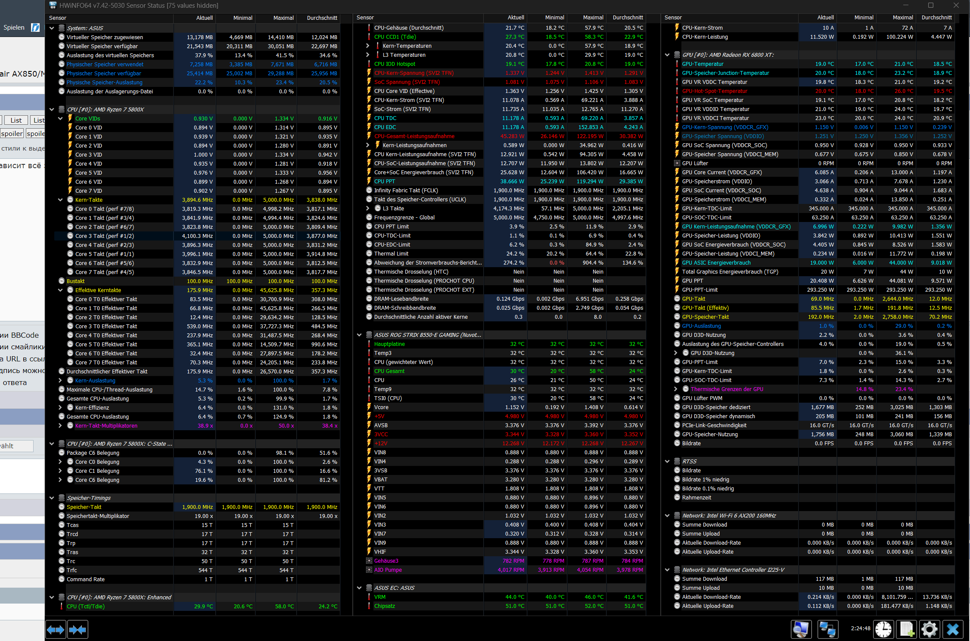Reset elapsed time with clock icon

click(x=883, y=629)
